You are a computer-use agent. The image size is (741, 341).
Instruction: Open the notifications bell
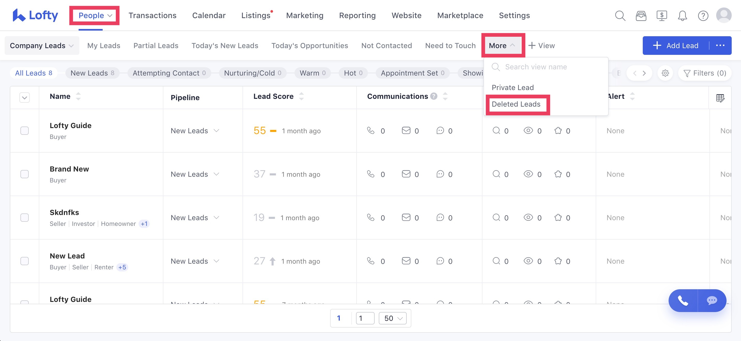pos(682,16)
